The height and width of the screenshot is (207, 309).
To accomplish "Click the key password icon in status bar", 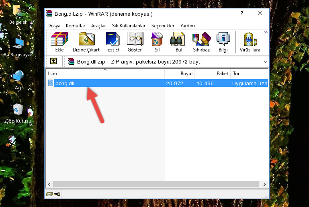I will pos(57,194).
